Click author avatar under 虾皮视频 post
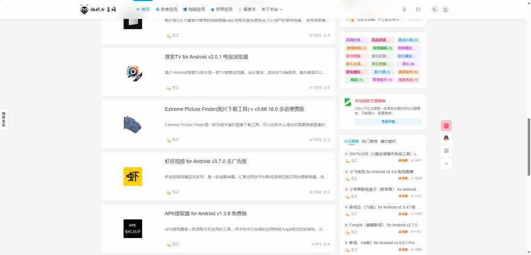531x255 pixels. tap(169, 192)
